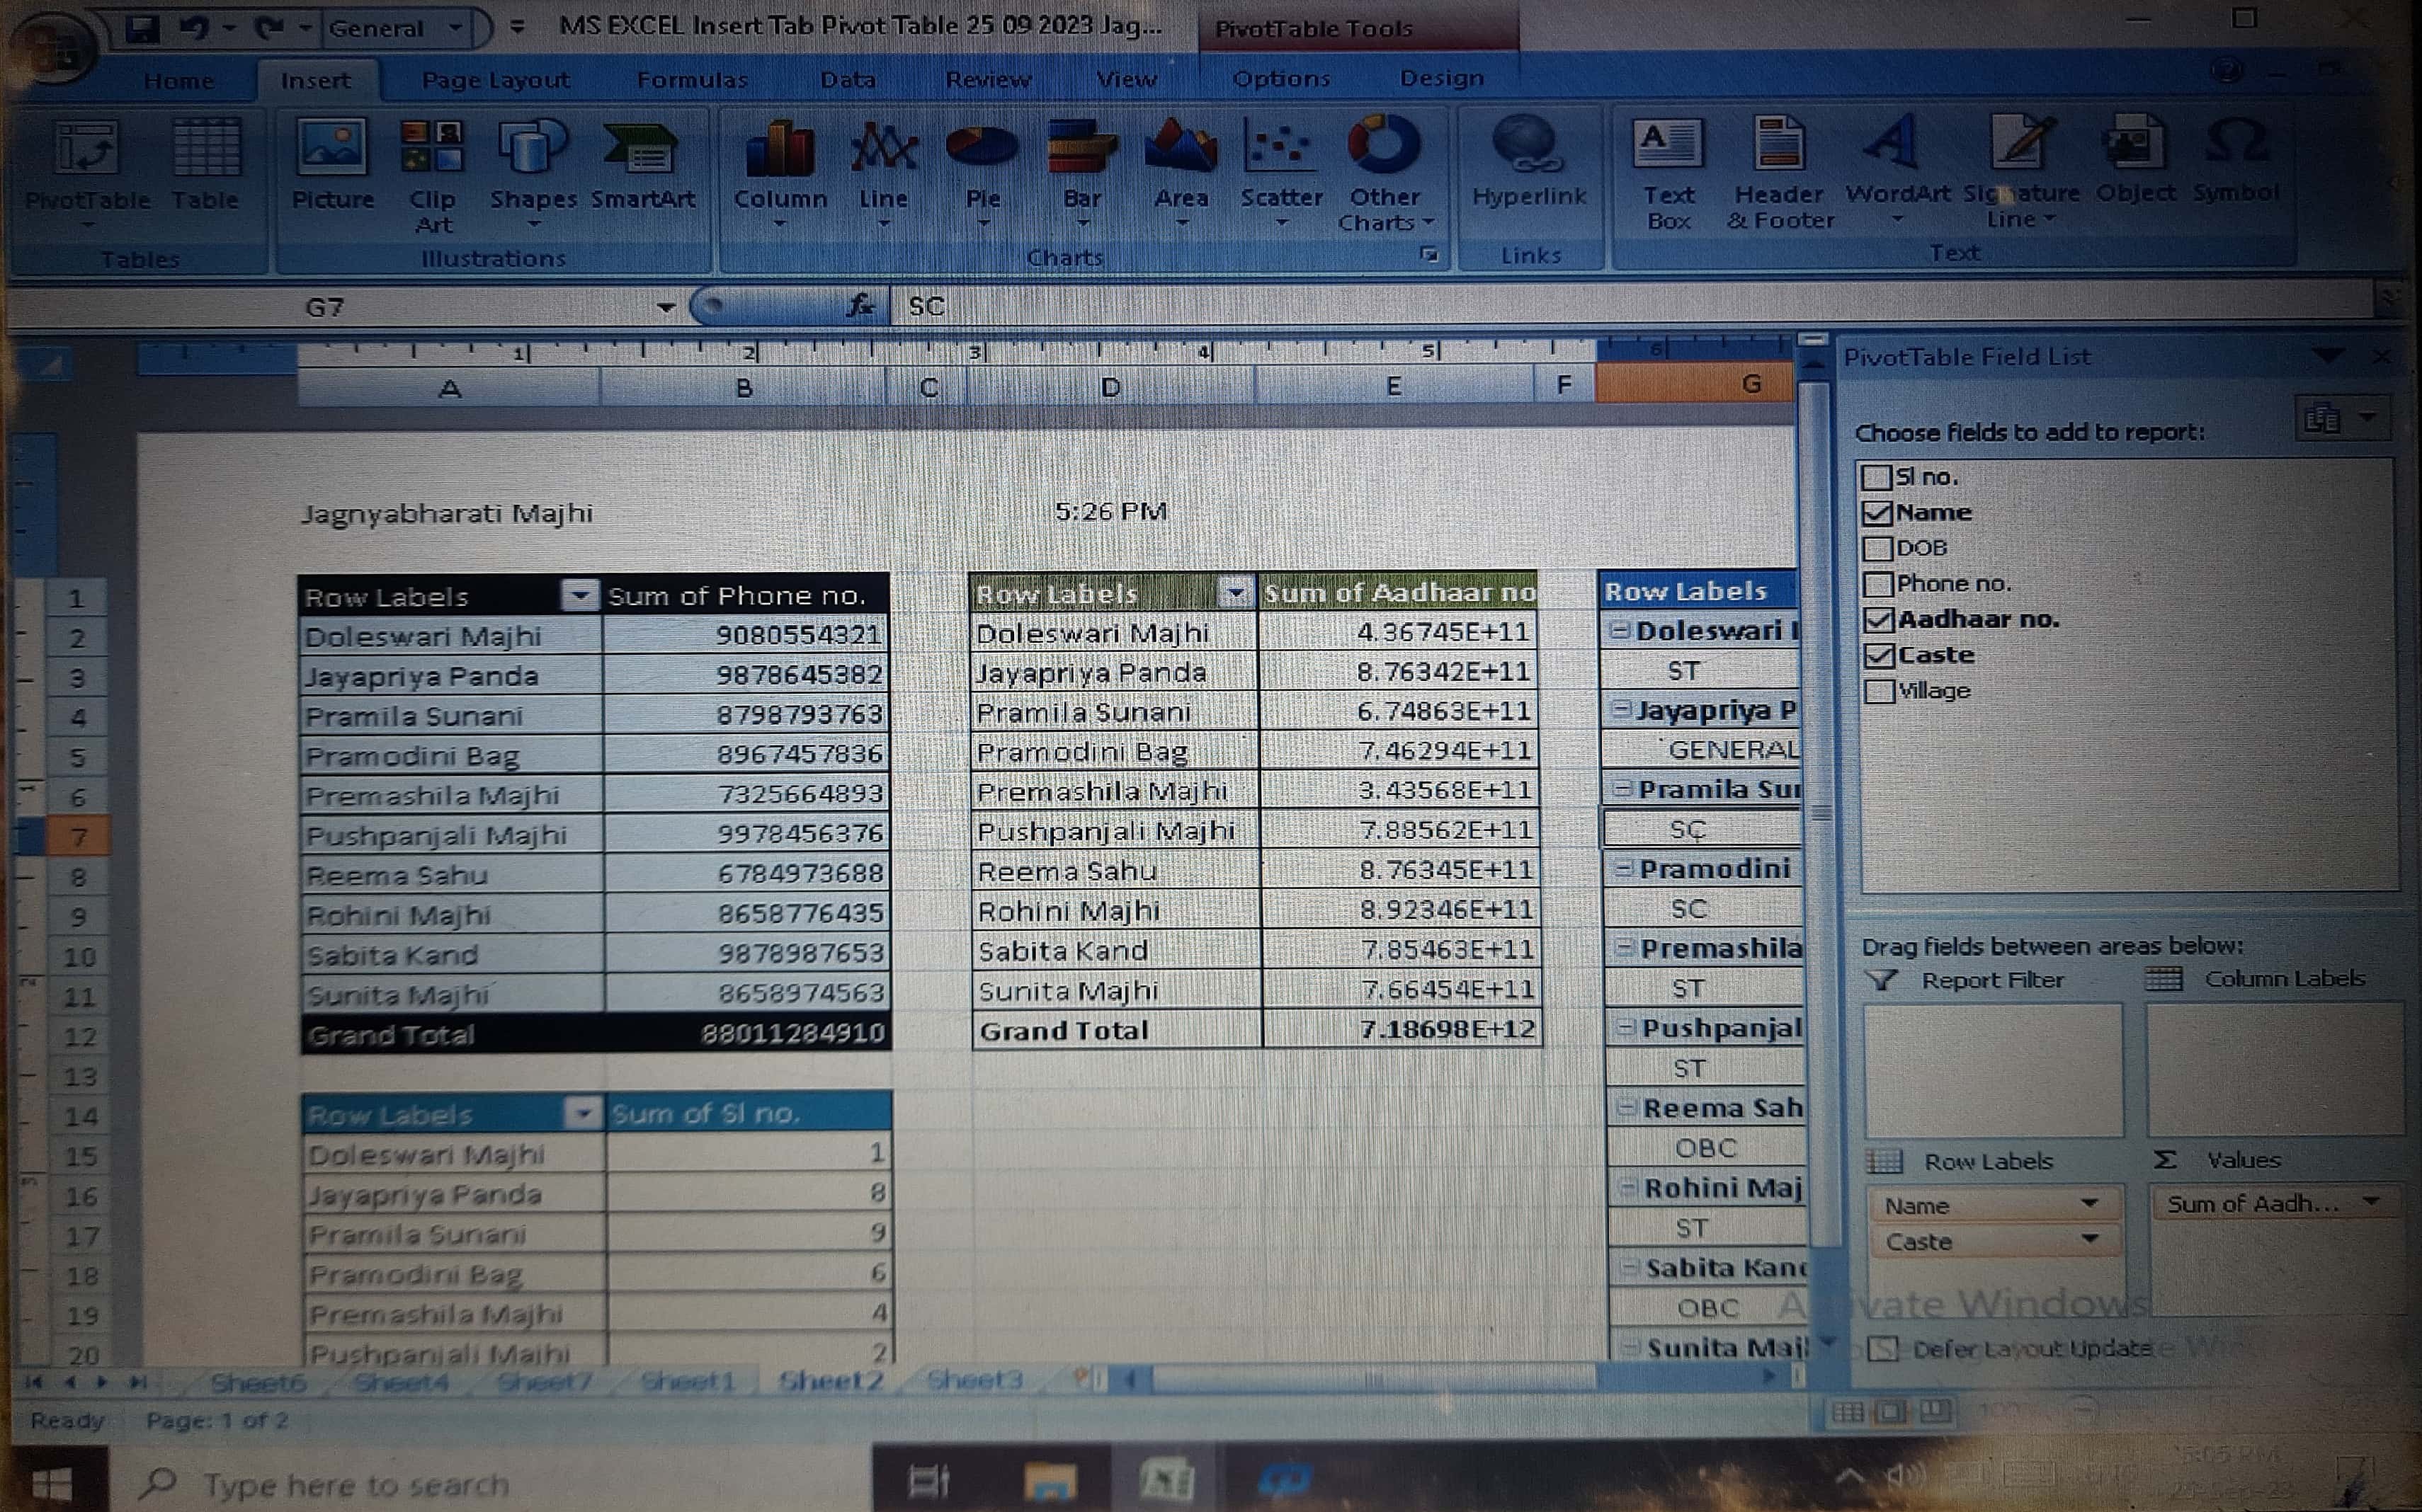Toggle Defer Layout Update checkbox
The width and height of the screenshot is (2422, 1512).
point(1883,1349)
